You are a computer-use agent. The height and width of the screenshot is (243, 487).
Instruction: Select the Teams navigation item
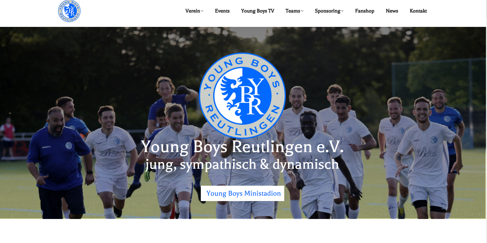pyautogui.click(x=293, y=11)
